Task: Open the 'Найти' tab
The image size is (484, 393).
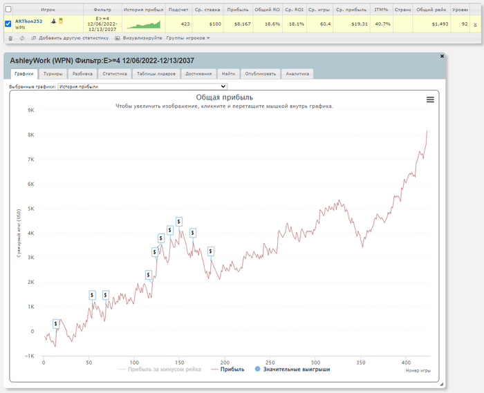Action: tap(228, 74)
